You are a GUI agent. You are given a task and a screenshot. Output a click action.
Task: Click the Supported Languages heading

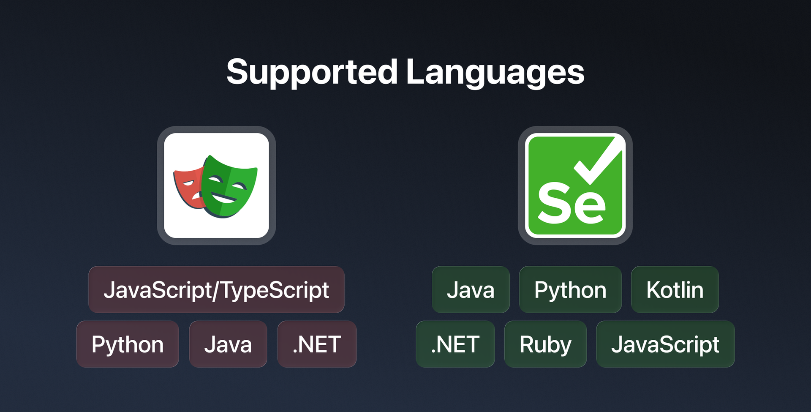coord(405,72)
